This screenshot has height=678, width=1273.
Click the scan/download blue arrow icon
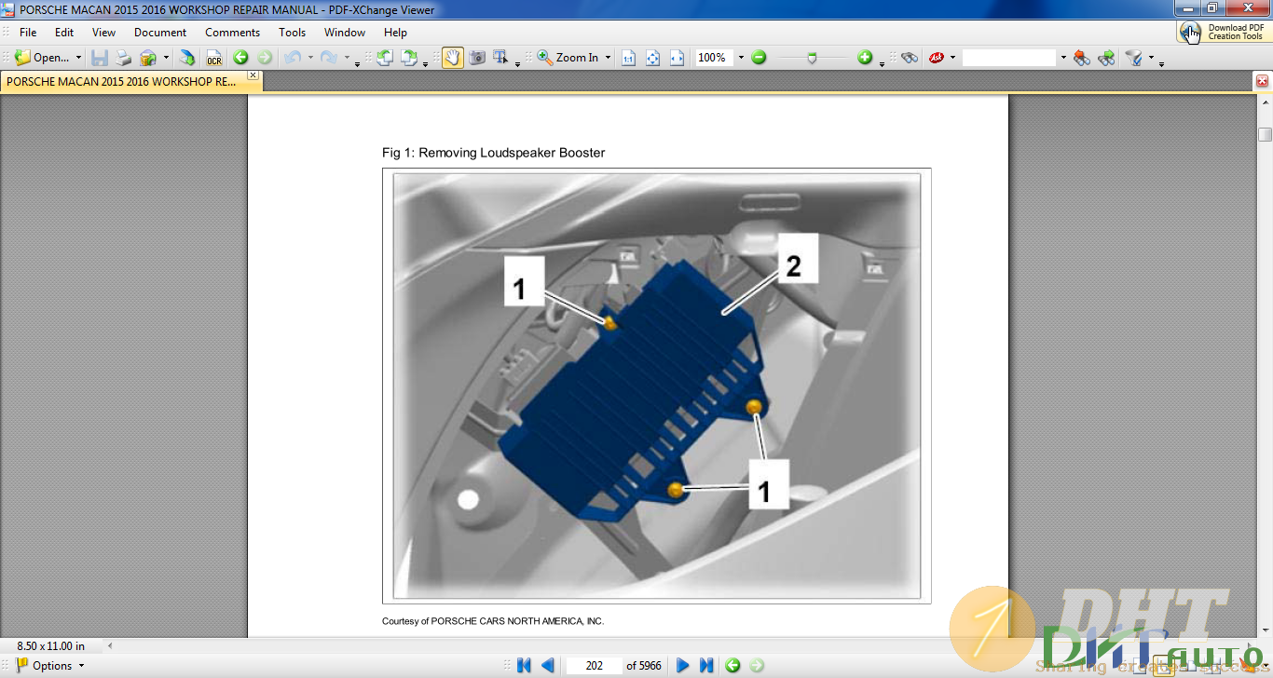tap(187, 58)
